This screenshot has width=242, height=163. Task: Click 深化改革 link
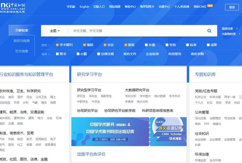[201, 118]
